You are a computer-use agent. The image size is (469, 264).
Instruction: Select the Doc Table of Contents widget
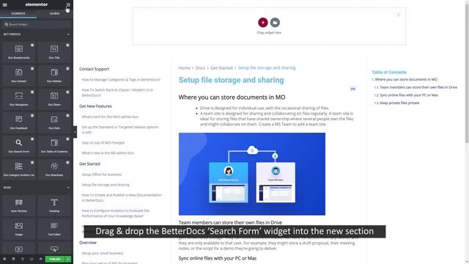(x=54, y=146)
